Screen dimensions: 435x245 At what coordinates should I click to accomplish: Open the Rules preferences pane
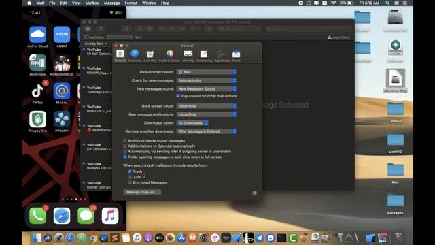point(236,56)
